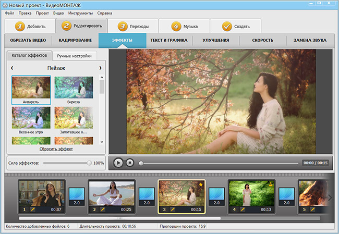Switch to ЗАМЕНА ЗВУКА tab
This screenshot has width=339, height=234.
click(310, 41)
